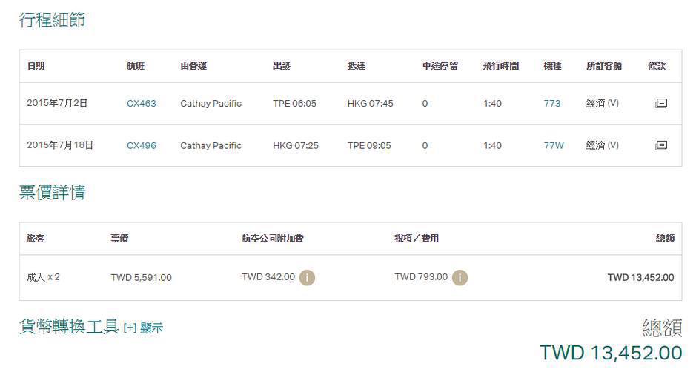Click the 航空公司附加費 column header
The height and width of the screenshot is (375, 696).
273,239
